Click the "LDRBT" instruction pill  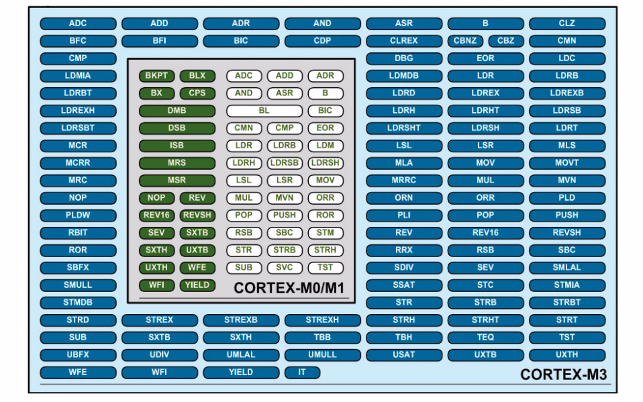click(x=78, y=93)
